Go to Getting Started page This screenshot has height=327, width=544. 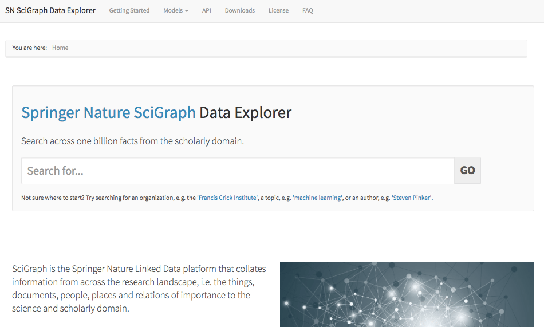tap(129, 10)
